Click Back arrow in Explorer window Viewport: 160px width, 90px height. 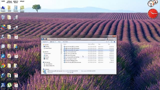pyautogui.click(x=42, y=39)
